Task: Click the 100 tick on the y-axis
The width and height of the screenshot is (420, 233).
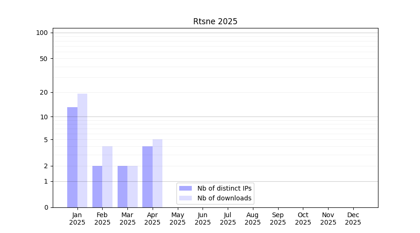Action: click(42, 33)
